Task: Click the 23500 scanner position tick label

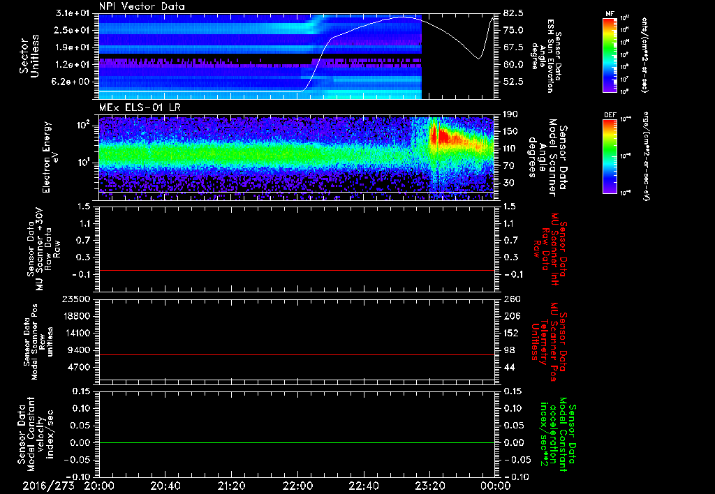Action: [77, 299]
